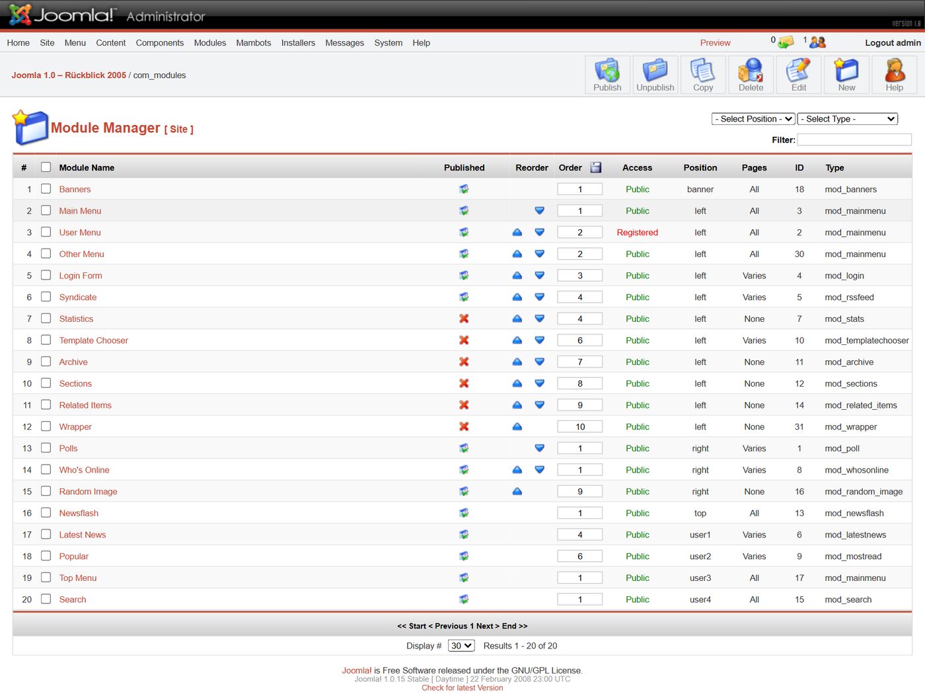925x694 pixels.
Task: Open the Installers menu
Action: 298,43
